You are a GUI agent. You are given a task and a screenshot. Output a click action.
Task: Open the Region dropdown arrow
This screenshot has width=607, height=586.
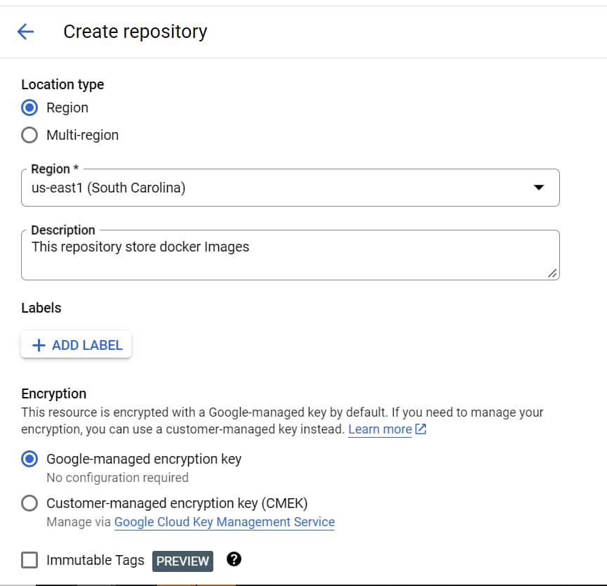click(538, 188)
